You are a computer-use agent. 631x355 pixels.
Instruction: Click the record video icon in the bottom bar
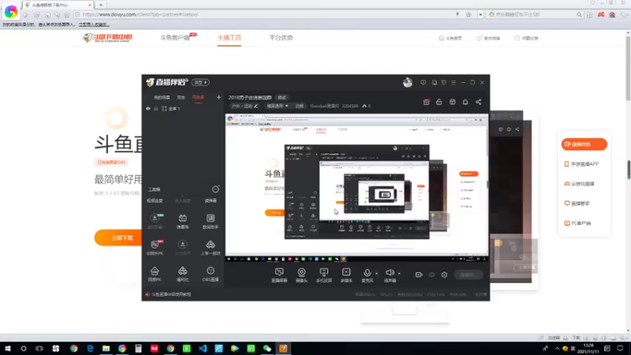(419, 275)
